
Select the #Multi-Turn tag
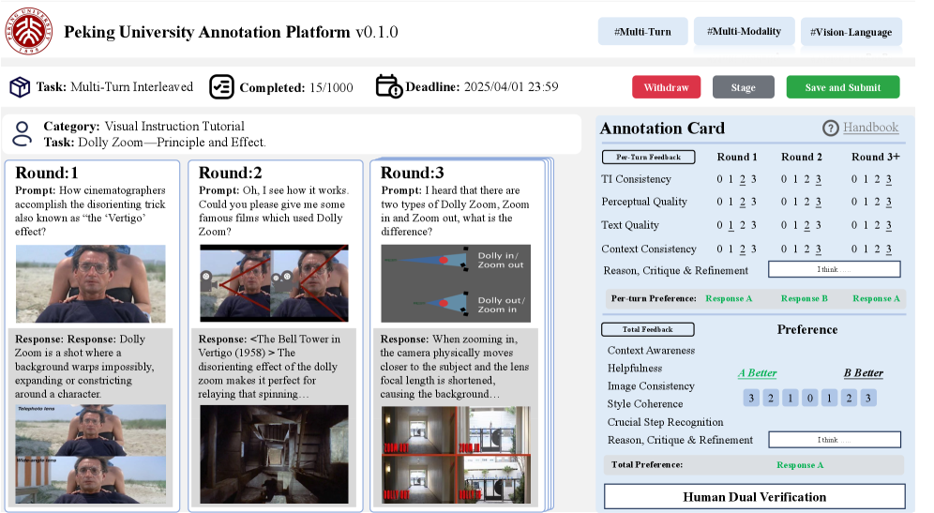(x=642, y=32)
